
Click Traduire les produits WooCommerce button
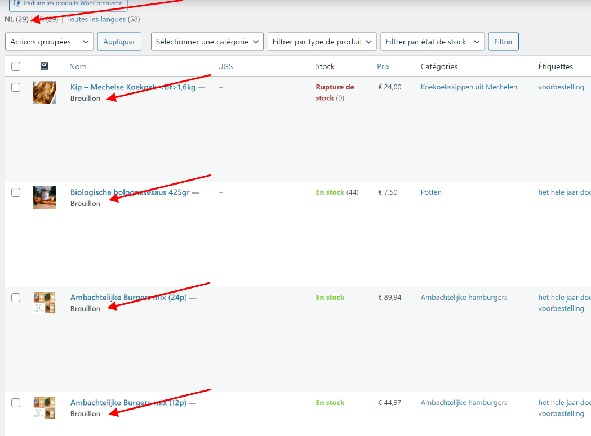point(68,4)
